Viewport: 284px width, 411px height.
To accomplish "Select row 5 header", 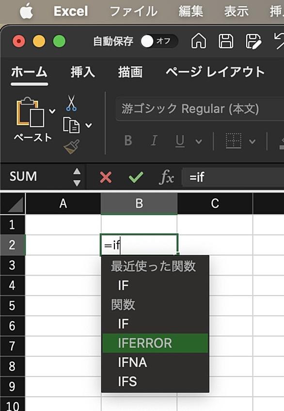I will tap(12, 306).
